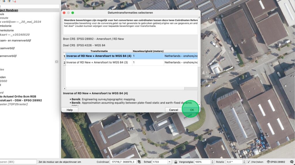This screenshot has height=165, width=295.
Task: Click the Coördinaat input field
Action: pos(123,162)
